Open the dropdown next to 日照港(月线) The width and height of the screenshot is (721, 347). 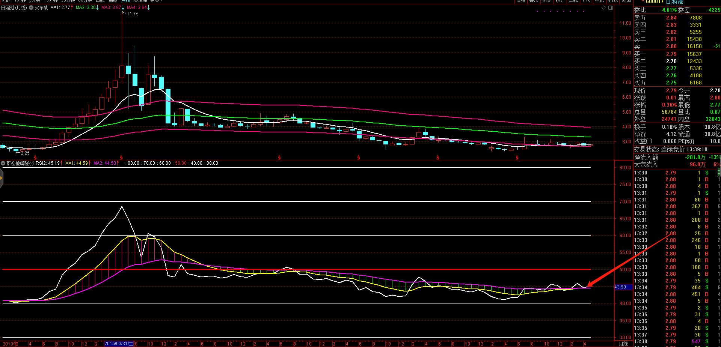point(31,8)
